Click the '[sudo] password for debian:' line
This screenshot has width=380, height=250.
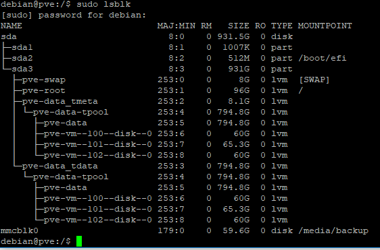tap(74, 15)
